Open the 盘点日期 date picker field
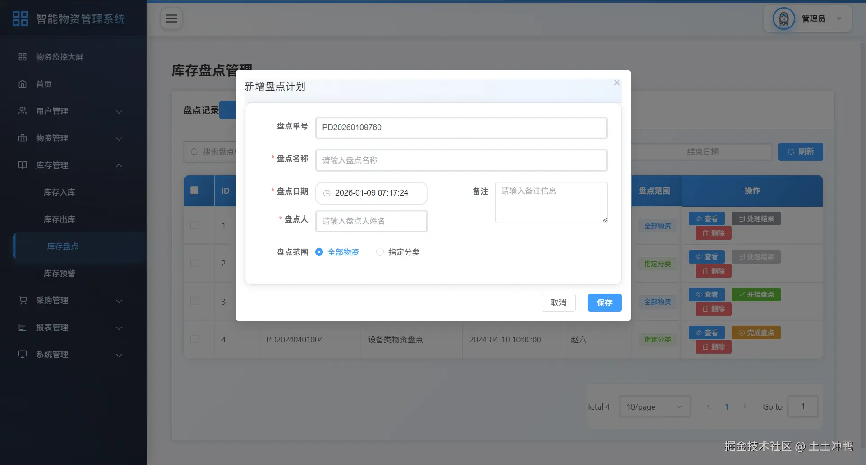The image size is (866, 465). click(371, 193)
